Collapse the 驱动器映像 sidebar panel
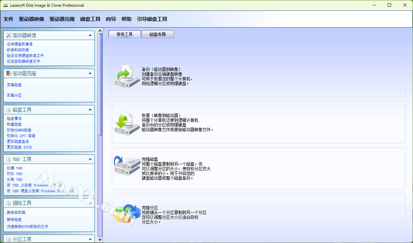 90,35
